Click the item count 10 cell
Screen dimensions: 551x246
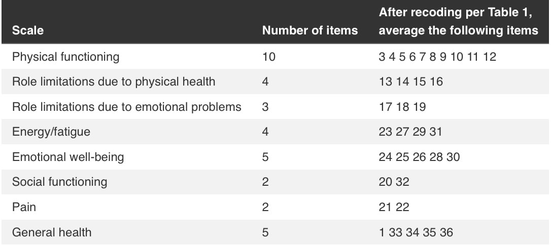click(x=269, y=57)
